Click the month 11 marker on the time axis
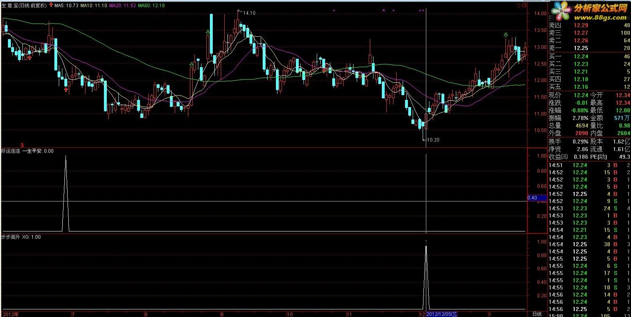This screenshot has width=631, height=317. (x=349, y=314)
